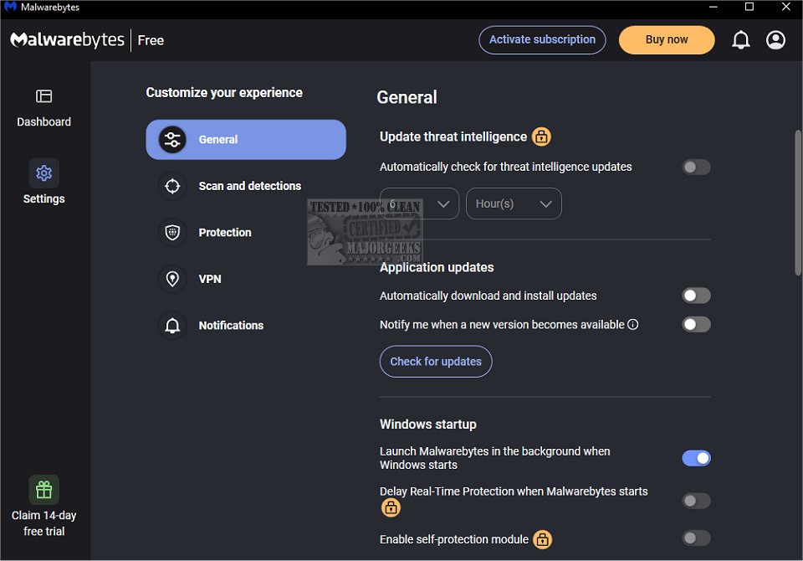The image size is (803, 561).
Task: Expand the Hour(s) interval unit dropdown
Action: tap(513, 204)
